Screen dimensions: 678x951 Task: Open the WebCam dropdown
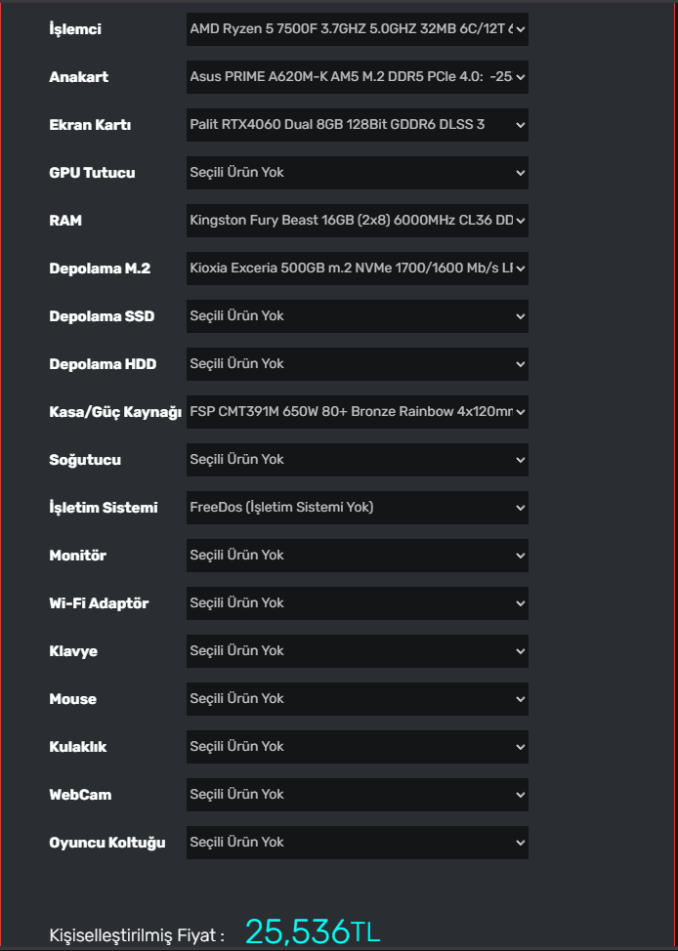click(x=357, y=795)
